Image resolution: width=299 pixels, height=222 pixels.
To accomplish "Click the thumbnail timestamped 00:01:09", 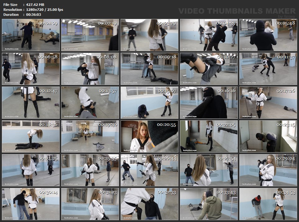I will [31, 35].
